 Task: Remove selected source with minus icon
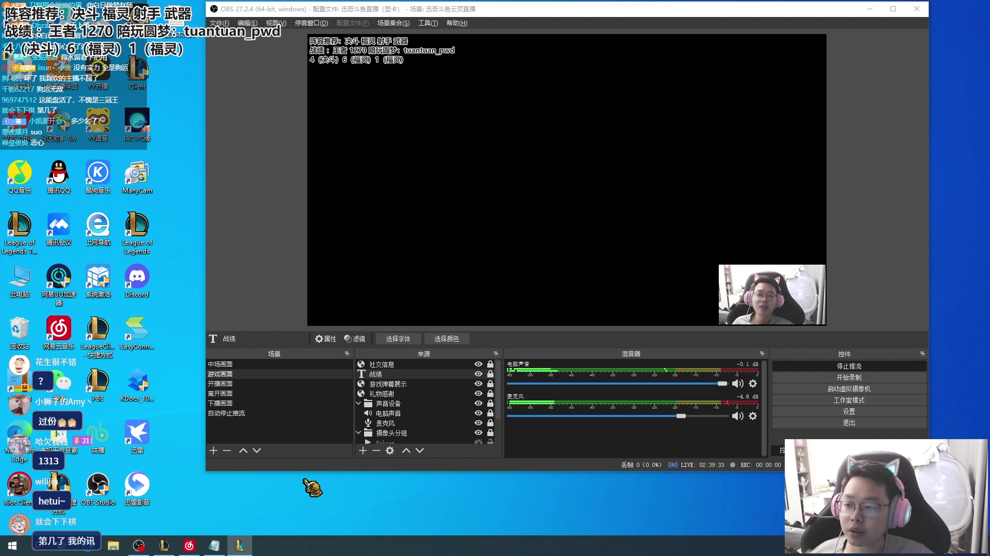click(x=376, y=450)
